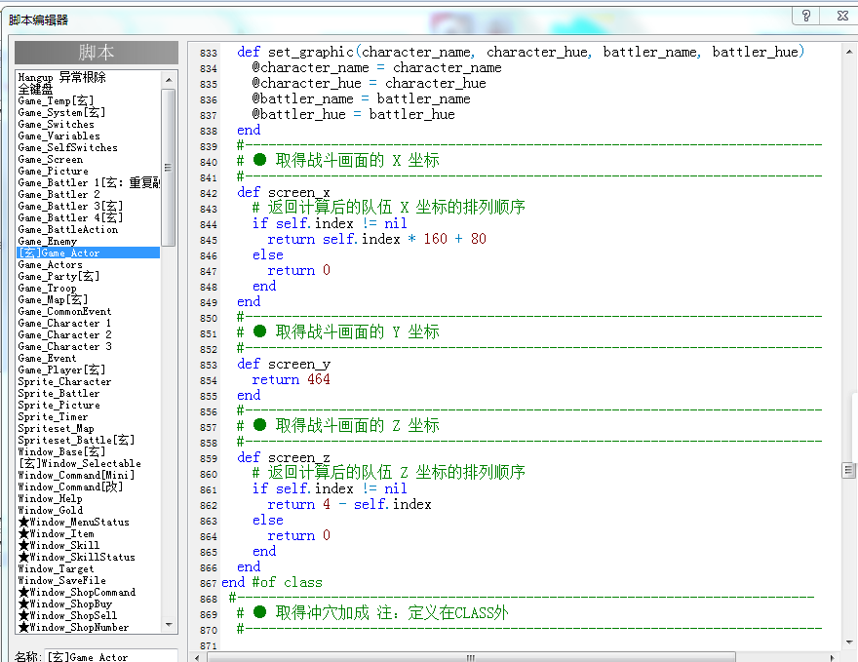Click code editor vertical scrollbar thumb
The image size is (858, 662).
848,471
